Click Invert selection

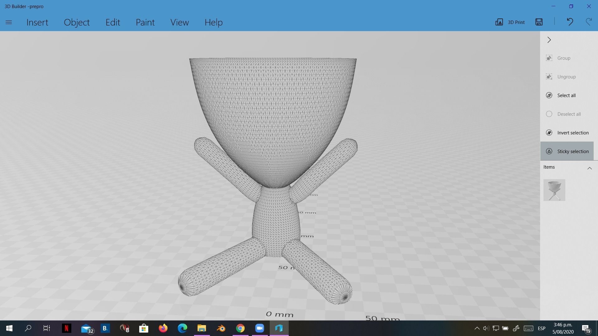(x=567, y=133)
